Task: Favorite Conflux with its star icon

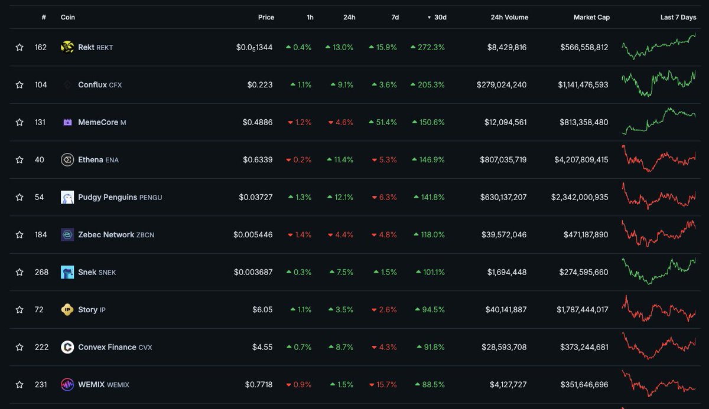Action: 19,85
